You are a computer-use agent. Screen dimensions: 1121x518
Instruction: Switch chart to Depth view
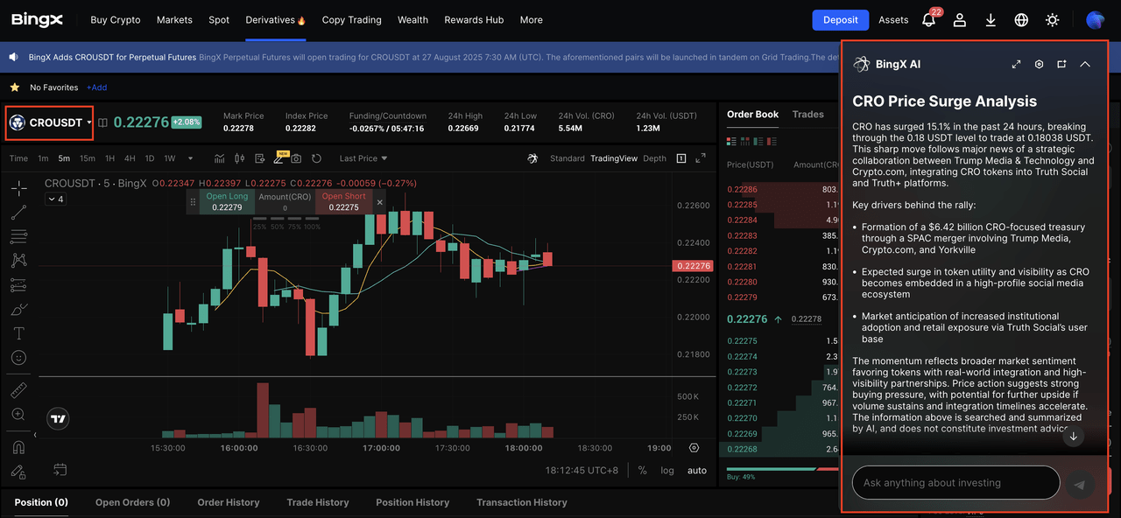655,158
